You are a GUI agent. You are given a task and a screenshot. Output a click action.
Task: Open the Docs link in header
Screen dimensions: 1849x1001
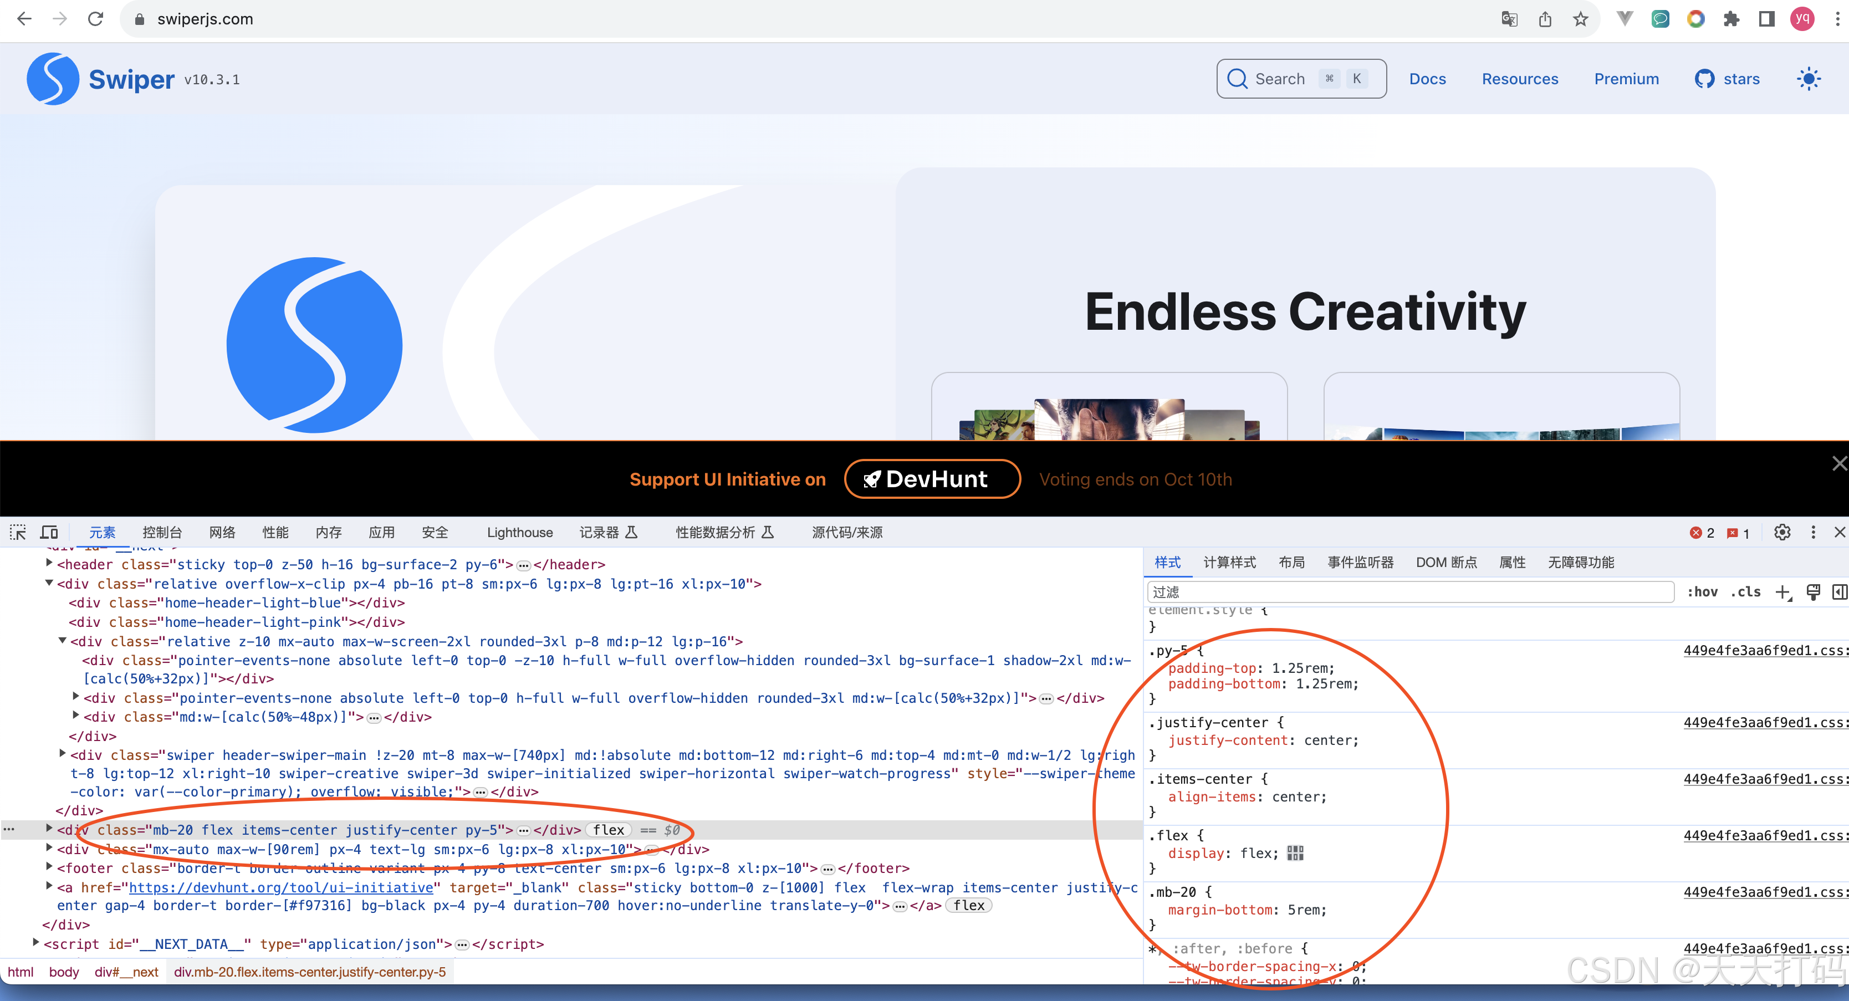[x=1427, y=79]
